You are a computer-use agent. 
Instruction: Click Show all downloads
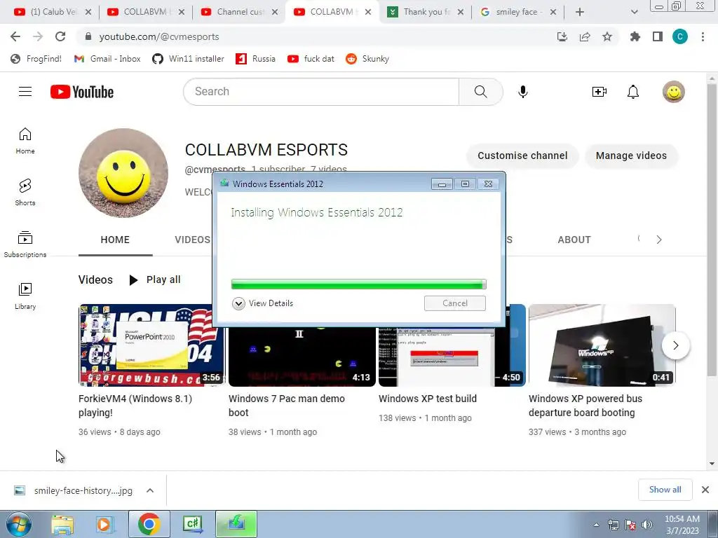click(665, 490)
